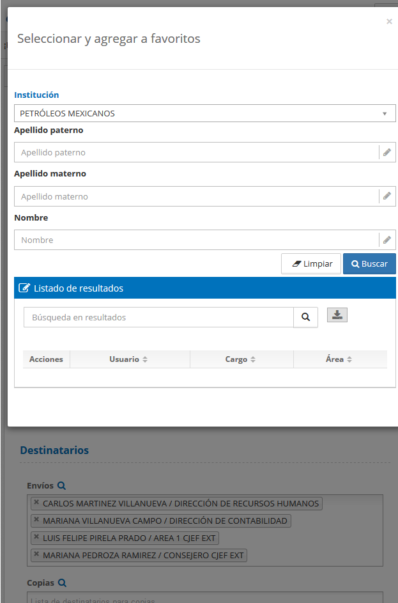Click the MARIANA PEDROZA RAMIREZ recipient tag
The image size is (398, 603).
pyautogui.click(x=139, y=555)
